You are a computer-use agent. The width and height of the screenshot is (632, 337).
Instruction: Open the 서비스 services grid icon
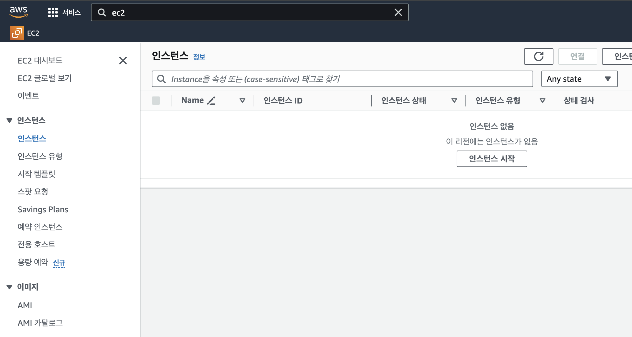pyautogui.click(x=53, y=12)
